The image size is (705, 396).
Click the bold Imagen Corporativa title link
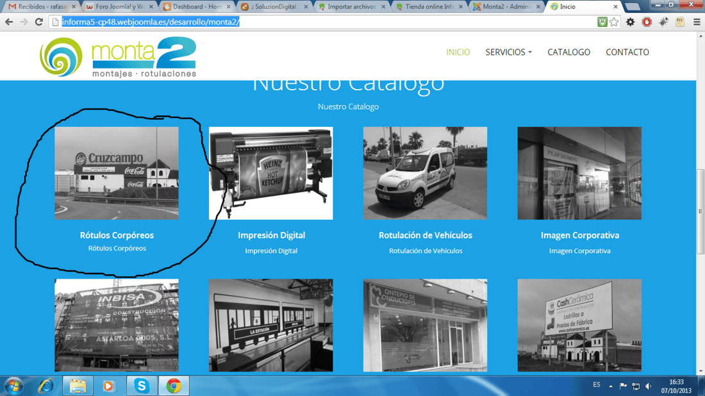tap(579, 235)
